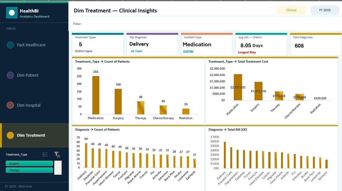Click the teal circle beside Fact Healthcare
This screenshot has height=191, width=342.
tap(10, 45)
